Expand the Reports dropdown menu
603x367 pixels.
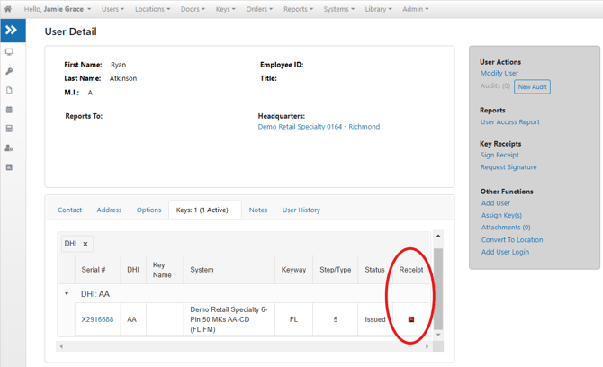[x=298, y=9]
